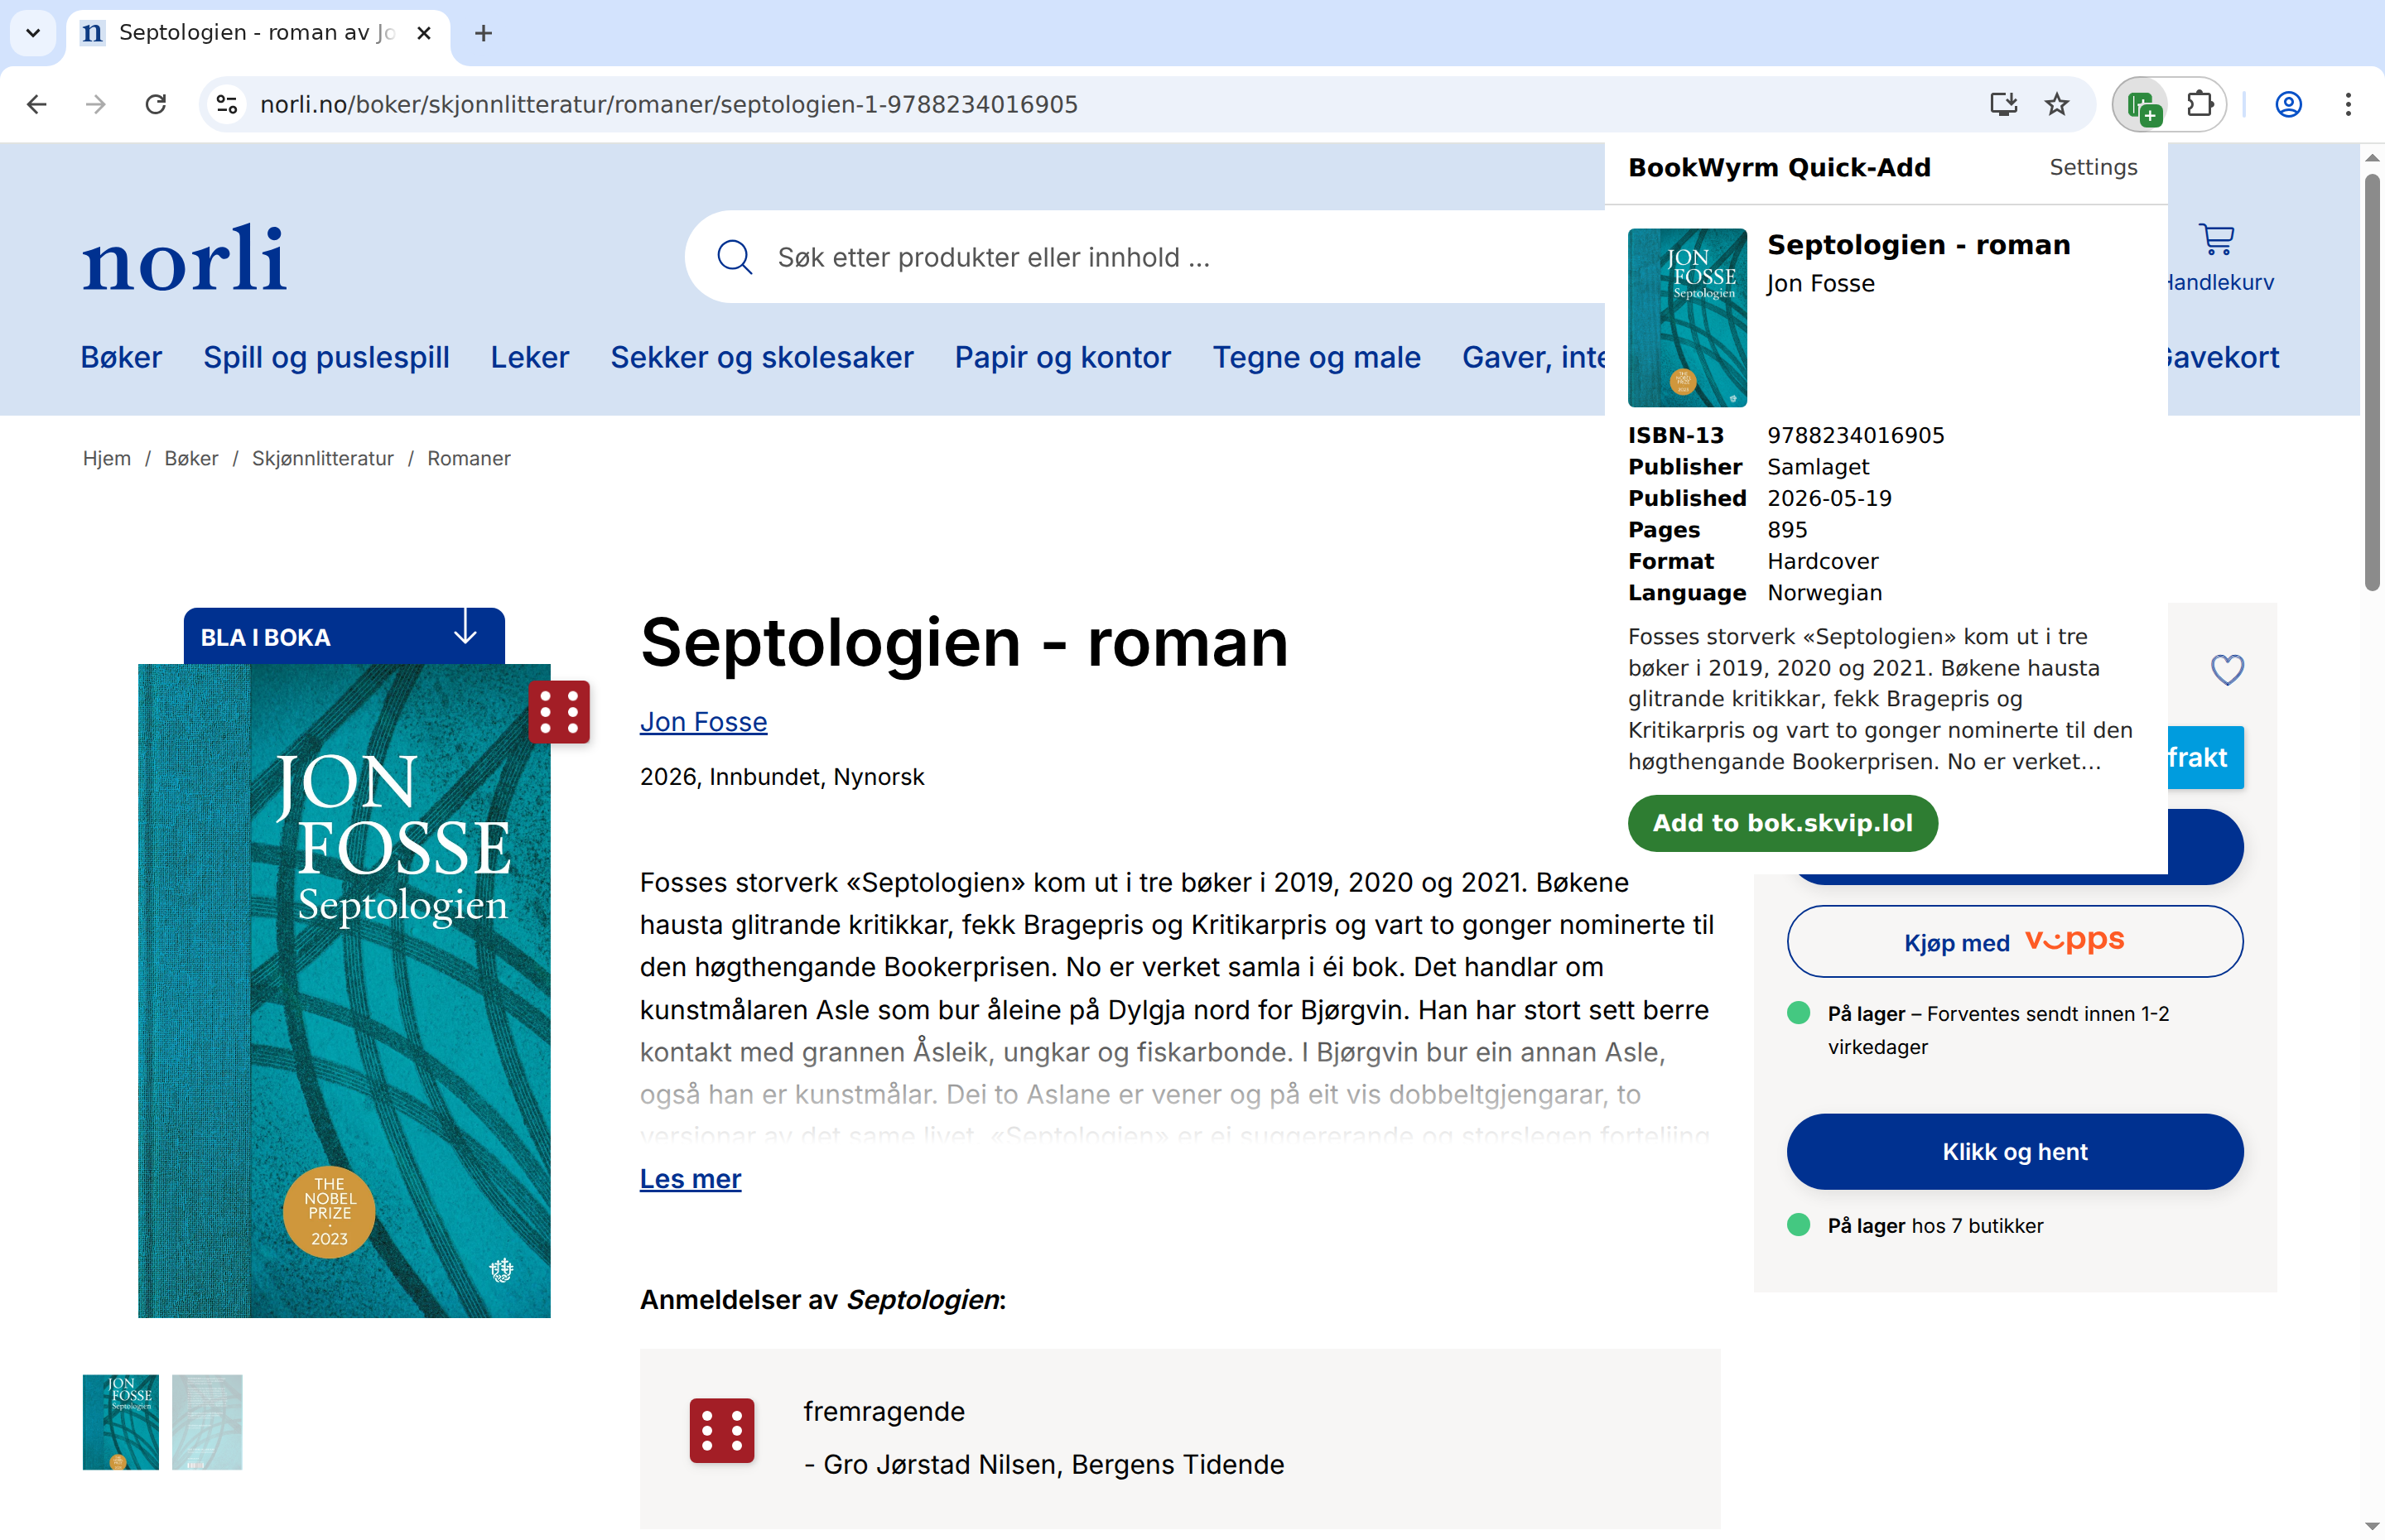Click the publisher value Samlaget

point(1818,466)
